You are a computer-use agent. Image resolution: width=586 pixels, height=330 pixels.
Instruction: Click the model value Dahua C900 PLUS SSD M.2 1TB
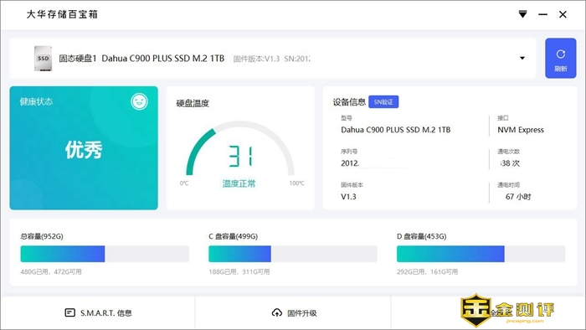click(x=396, y=130)
